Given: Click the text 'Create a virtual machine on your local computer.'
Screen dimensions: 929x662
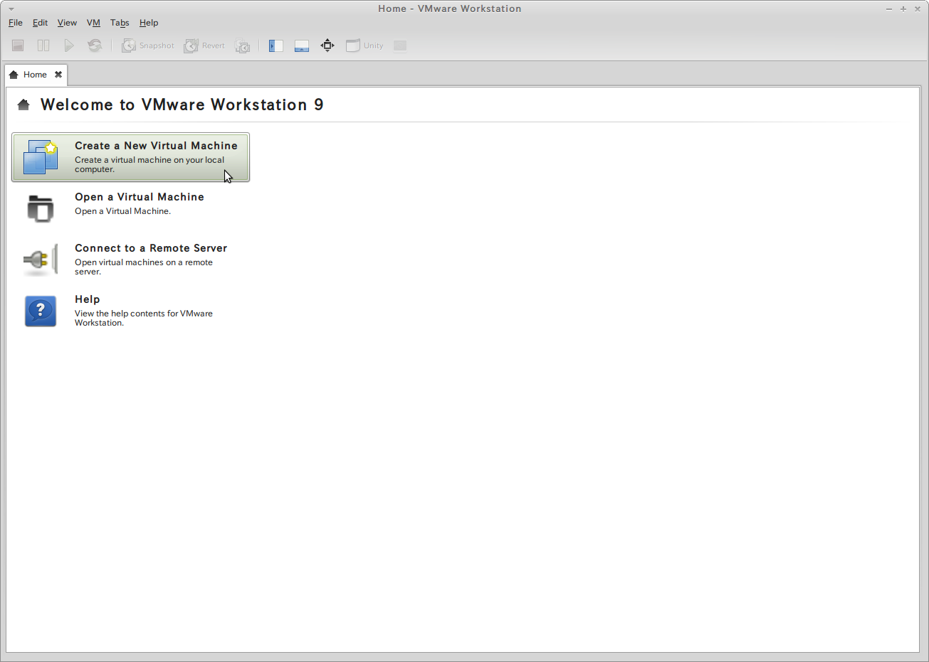Looking at the screenshot, I should [x=149, y=164].
